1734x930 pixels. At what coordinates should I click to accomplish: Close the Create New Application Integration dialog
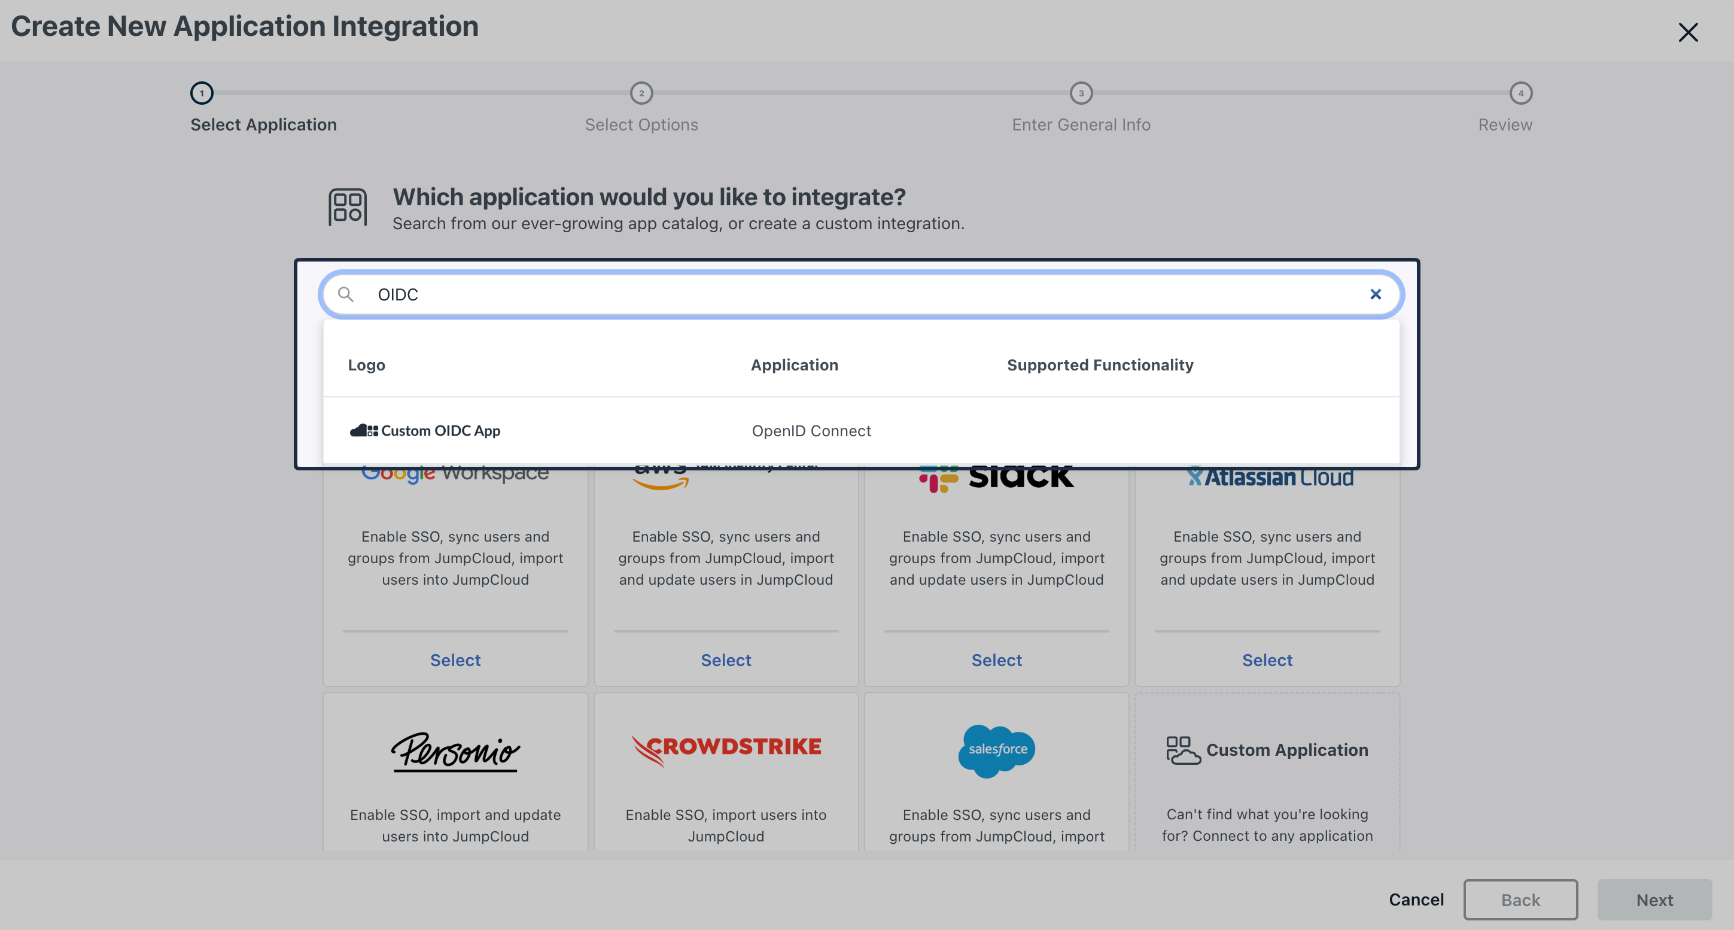point(1689,32)
